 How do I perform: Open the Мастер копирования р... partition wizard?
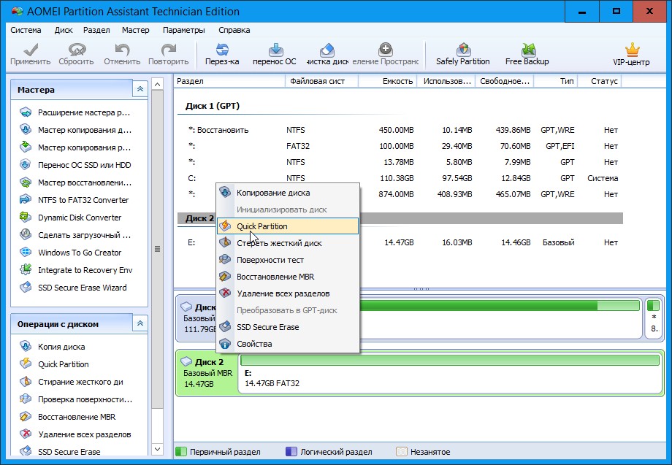coord(75,147)
